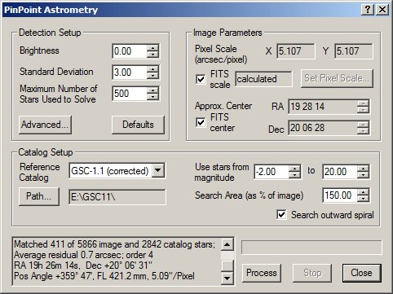Click the catalog path field E:\GSC11\

pyautogui.click(x=117, y=197)
